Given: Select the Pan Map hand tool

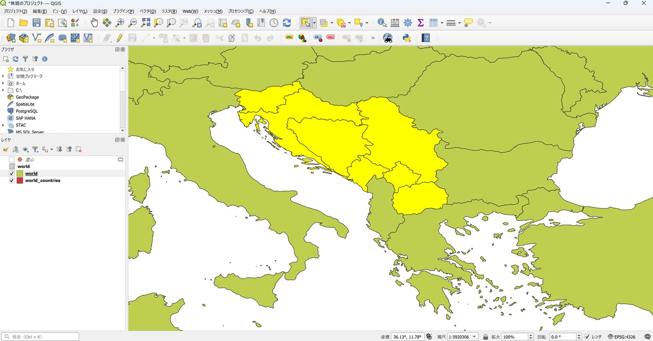Looking at the screenshot, I should [94, 23].
